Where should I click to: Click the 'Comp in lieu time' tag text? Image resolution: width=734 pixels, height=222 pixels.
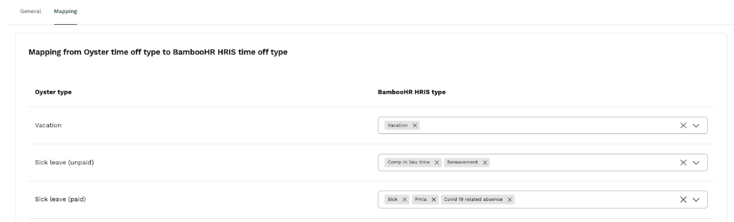(408, 163)
